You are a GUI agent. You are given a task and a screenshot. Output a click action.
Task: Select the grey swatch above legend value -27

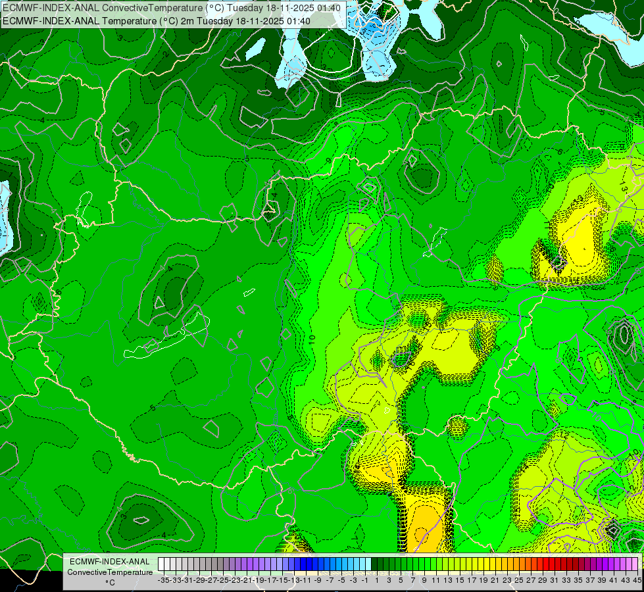pyautogui.click(x=209, y=564)
